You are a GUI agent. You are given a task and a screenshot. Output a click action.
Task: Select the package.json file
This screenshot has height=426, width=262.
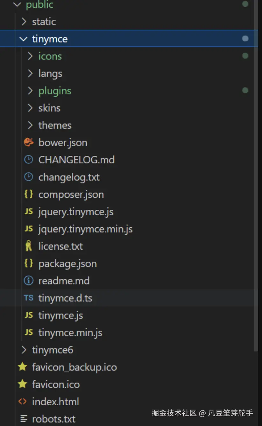(x=67, y=264)
